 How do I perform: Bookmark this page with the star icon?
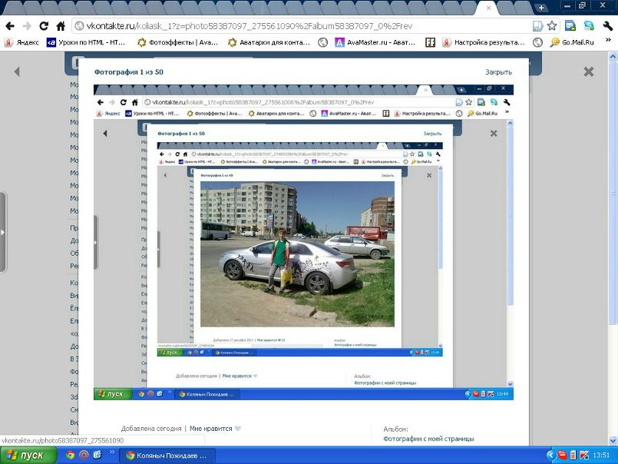[552, 26]
